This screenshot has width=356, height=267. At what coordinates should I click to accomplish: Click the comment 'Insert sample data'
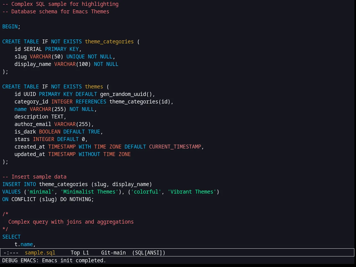34,177
